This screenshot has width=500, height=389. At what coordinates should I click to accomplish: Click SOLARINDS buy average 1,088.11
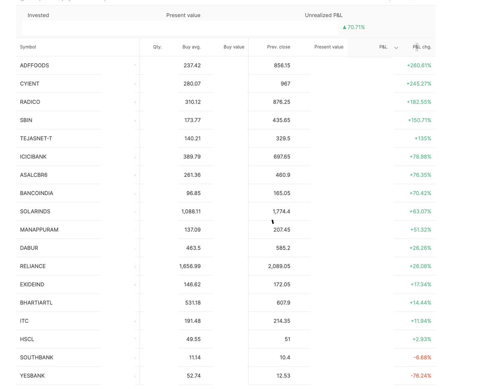click(x=191, y=212)
